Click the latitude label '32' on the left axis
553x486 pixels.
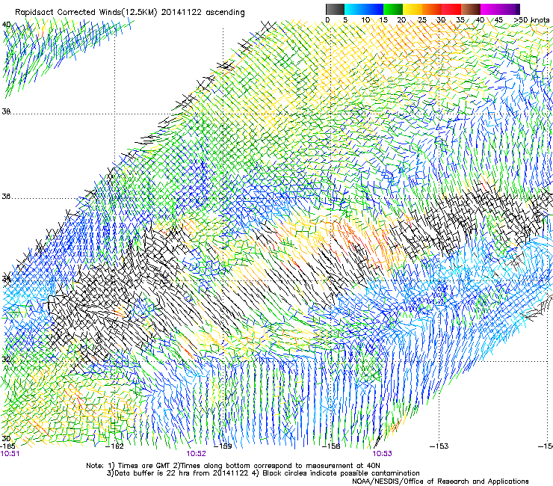[x=6, y=360]
